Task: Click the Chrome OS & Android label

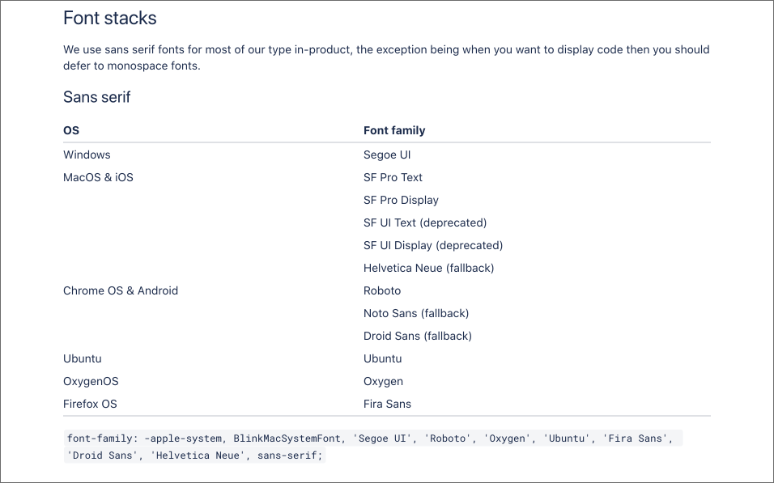Action: click(x=121, y=291)
